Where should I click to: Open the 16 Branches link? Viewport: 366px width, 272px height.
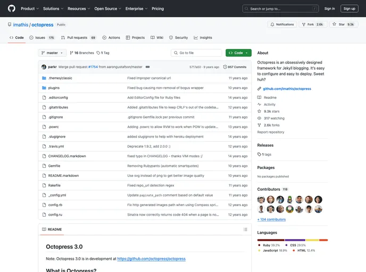point(82,53)
